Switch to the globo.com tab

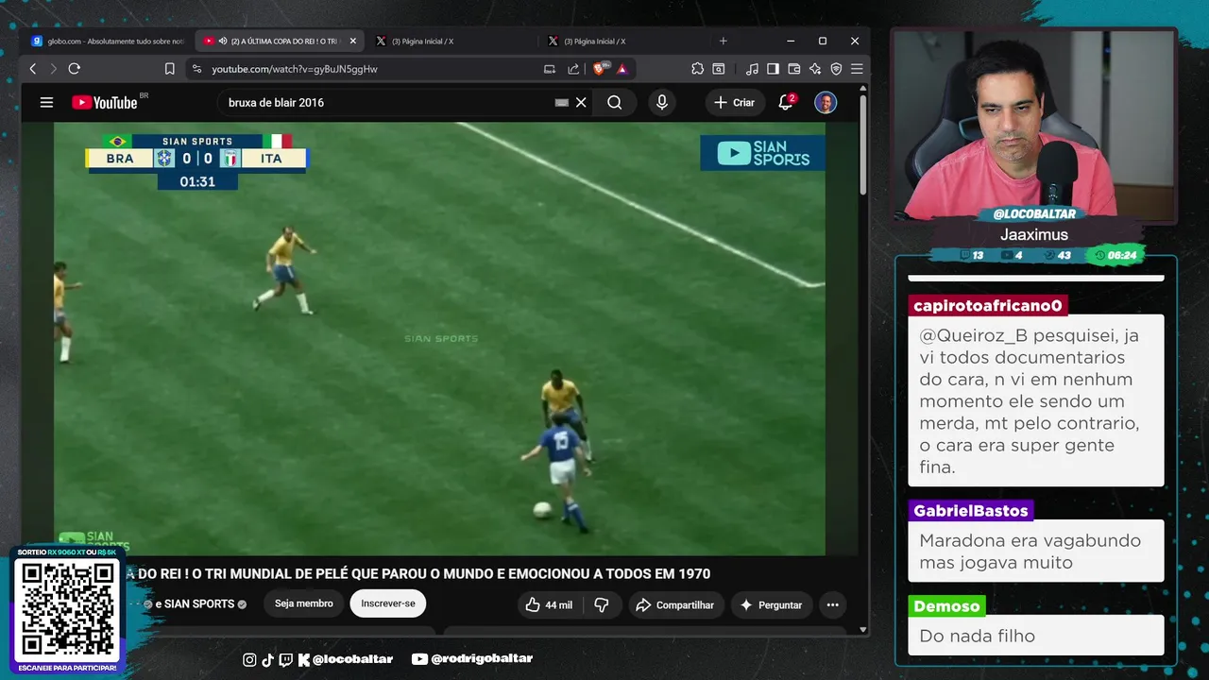(107, 42)
